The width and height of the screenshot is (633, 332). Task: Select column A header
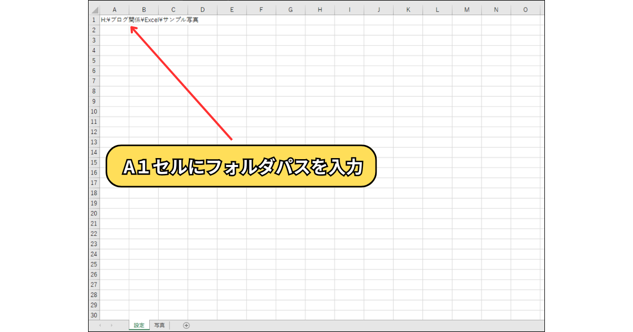click(114, 9)
